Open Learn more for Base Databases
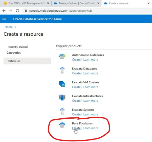Viewport: 152px width, 142px height. click(91, 128)
